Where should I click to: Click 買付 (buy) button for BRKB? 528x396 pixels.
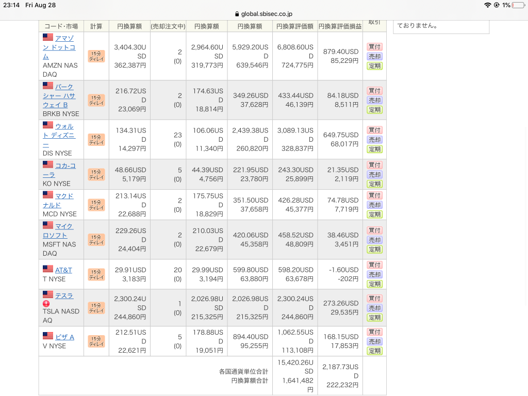[374, 91]
